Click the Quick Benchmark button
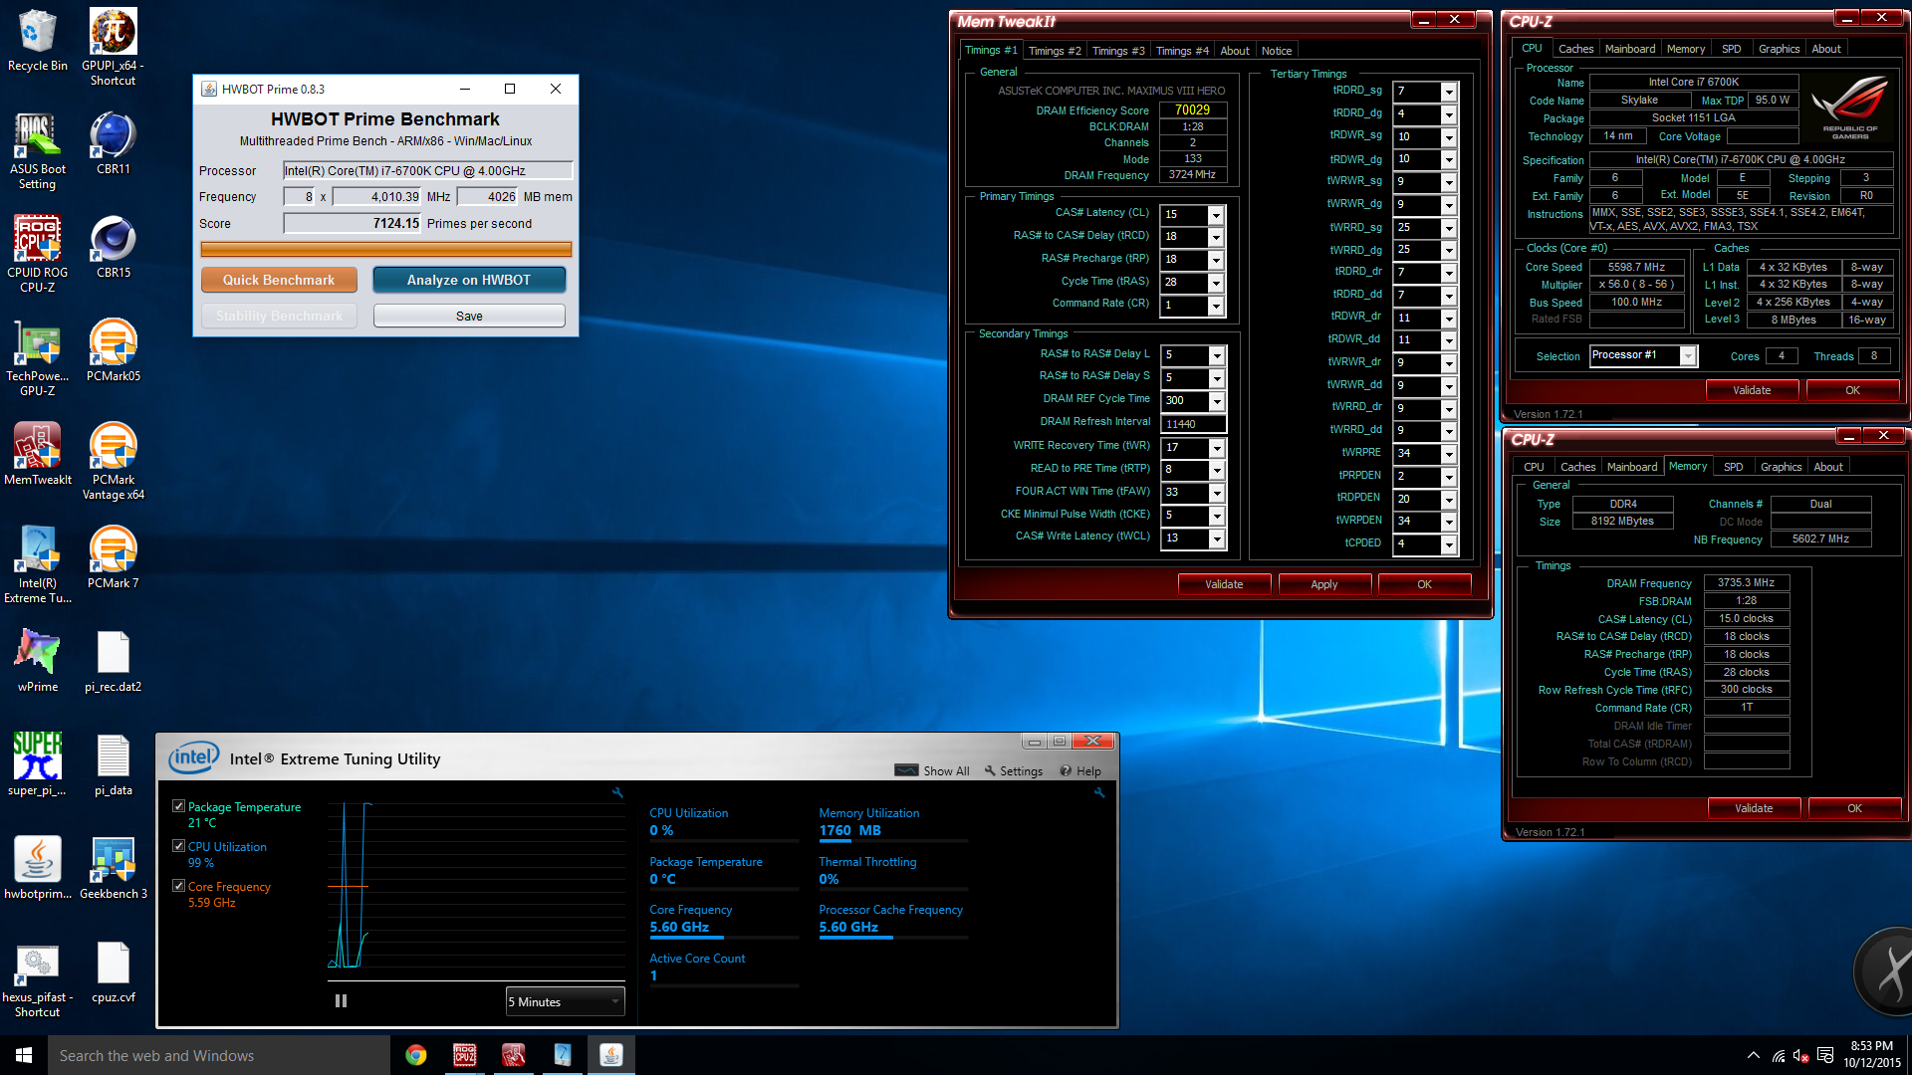Image resolution: width=1912 pixels, height=1075 pixels. pyautogui.click(x=279, y=281)
